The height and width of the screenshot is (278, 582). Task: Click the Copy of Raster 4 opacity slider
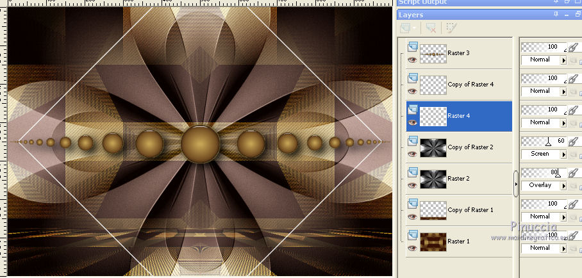[x=544, y=79]
